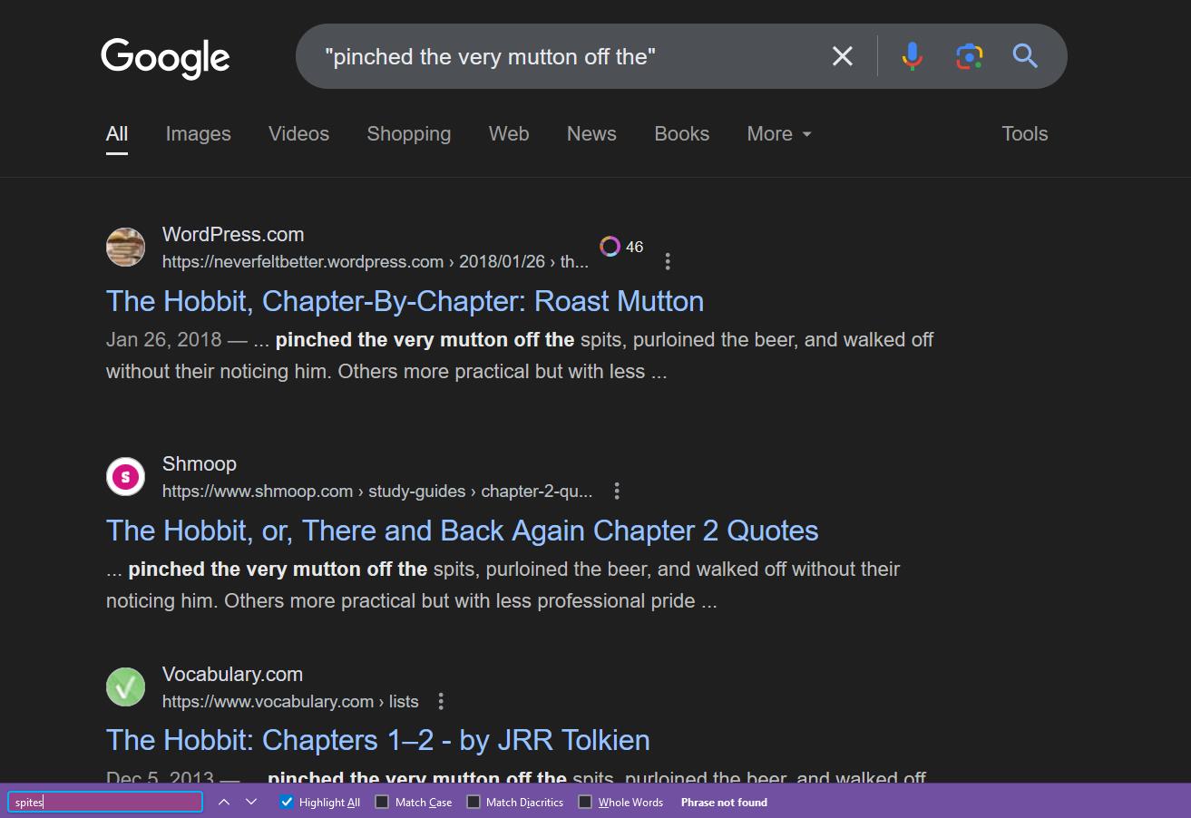Image resolution: width=1191 pixels, height=818 pixels.
Task: Click the neverfeltbetter.wordpress.com URL
Action: click(376, 262)
